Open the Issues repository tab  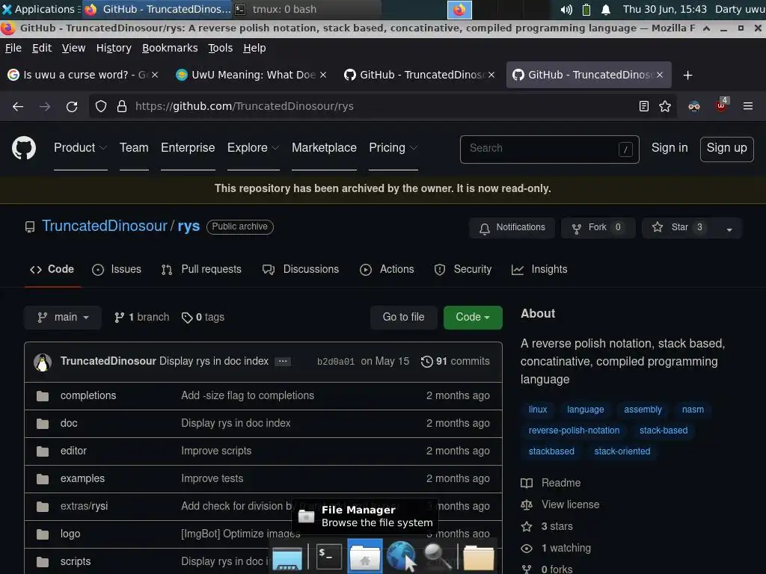click(117, 269)
